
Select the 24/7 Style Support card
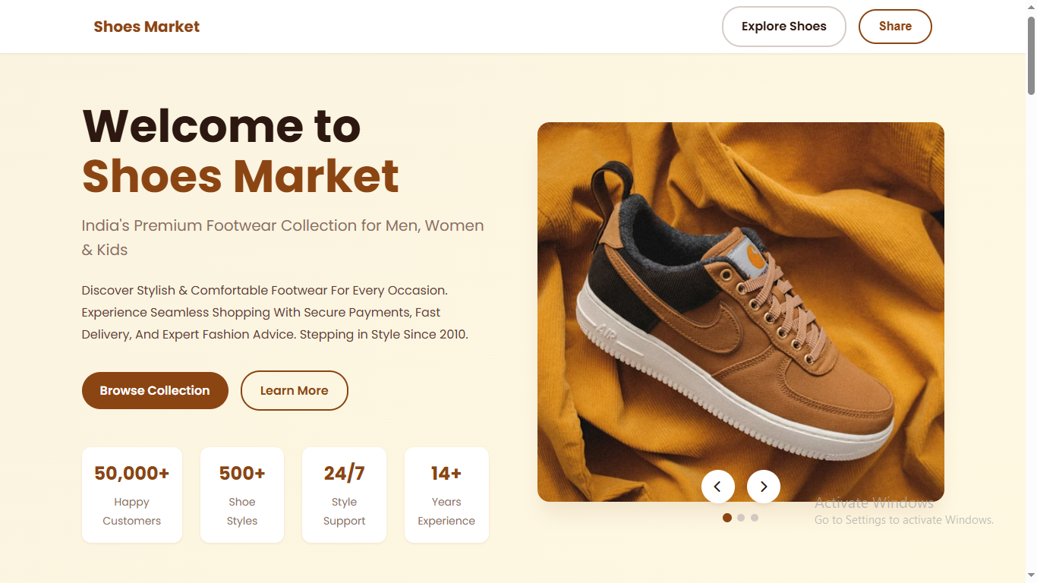344,495
